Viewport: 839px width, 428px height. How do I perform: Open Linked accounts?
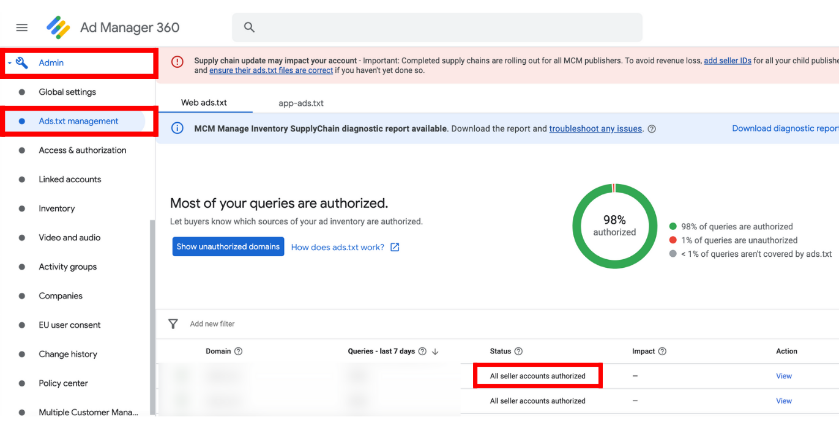pos(70,179)
